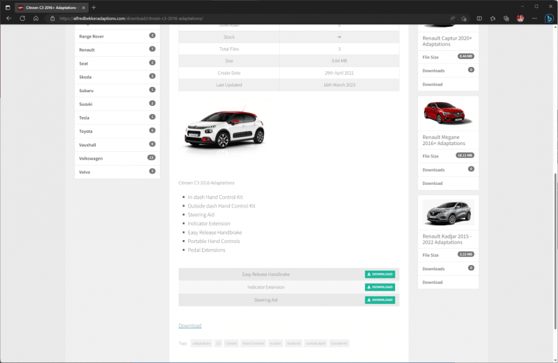The image size is (558, 363).
Task: Click the browser profile avatar
Action: [520, 18]
